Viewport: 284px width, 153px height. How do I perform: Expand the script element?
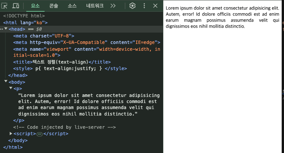tap(11, 134)
